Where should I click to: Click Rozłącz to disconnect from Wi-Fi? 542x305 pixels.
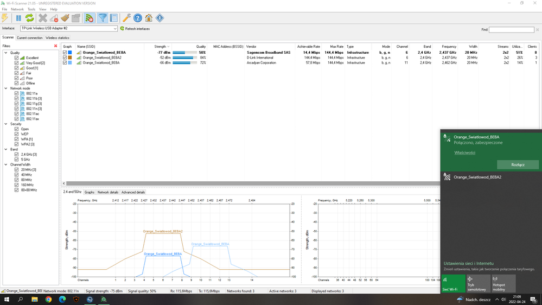pyautogui.click(x=518, y=164)
